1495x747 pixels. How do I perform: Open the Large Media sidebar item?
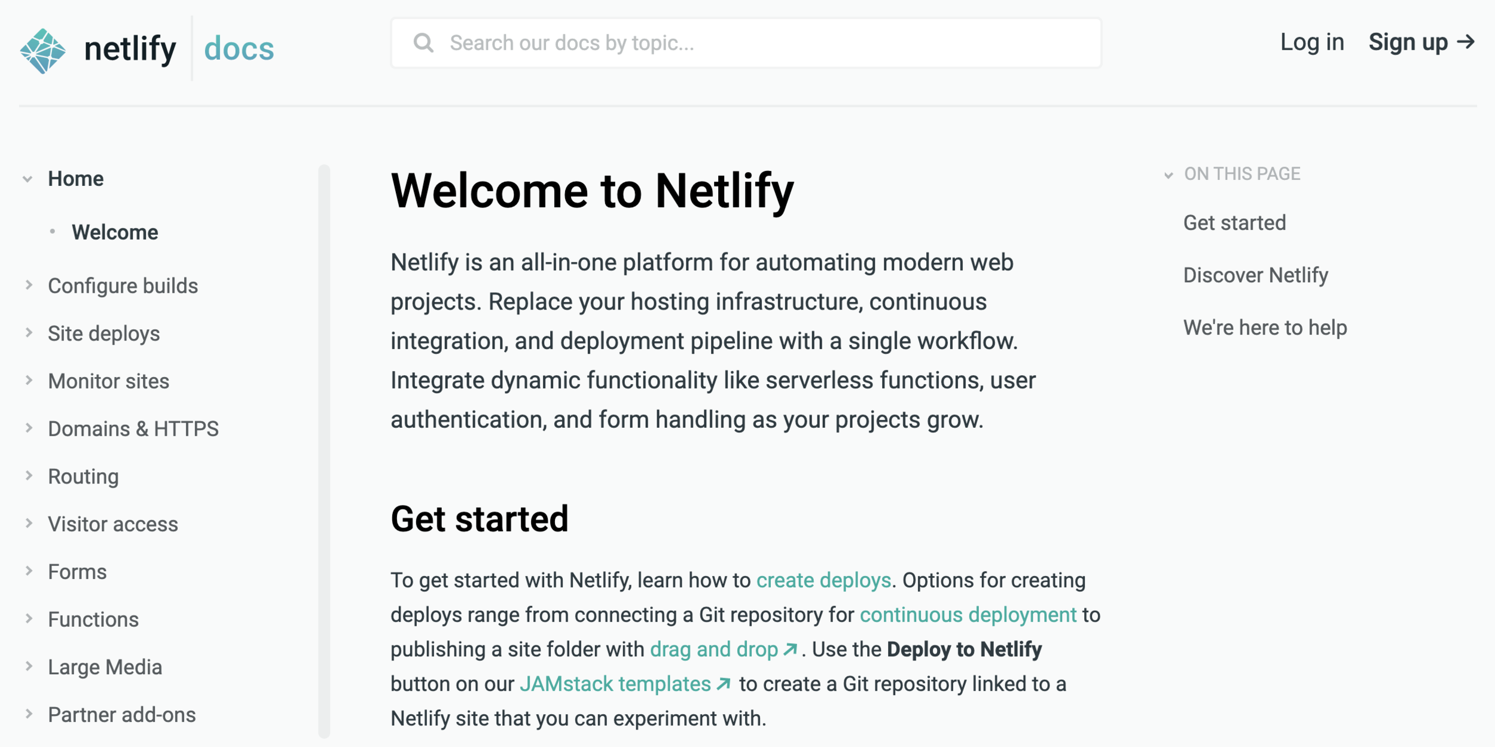tap(105, 667)
